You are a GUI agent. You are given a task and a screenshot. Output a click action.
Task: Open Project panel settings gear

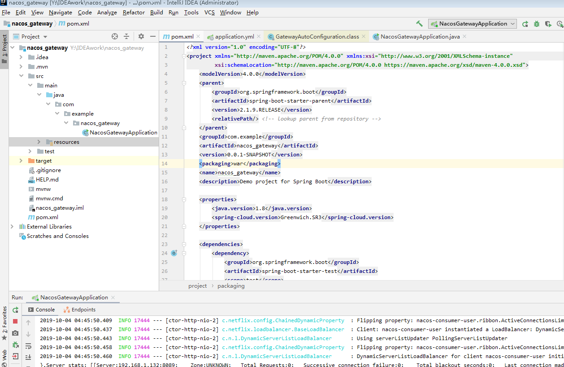pos(141,36)
